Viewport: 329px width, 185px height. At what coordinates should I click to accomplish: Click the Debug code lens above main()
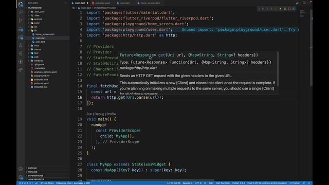99,114
